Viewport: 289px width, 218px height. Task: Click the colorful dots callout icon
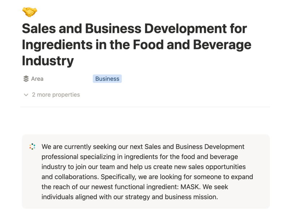[x=32, y=147]
